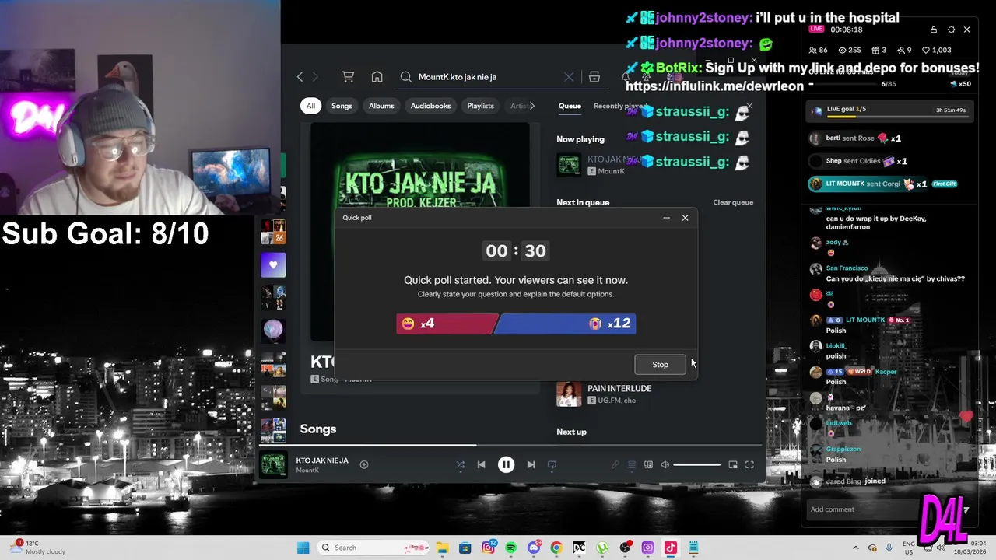Screen dimensions: 996x560
Task: Open Spotify Home
Action: pos(377,77)
